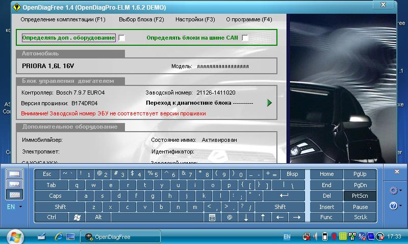Image resolution: width=408 pixels, height=244 pixels.
Task: Click the network disconnected tray icon
Action: pos(307,236)
